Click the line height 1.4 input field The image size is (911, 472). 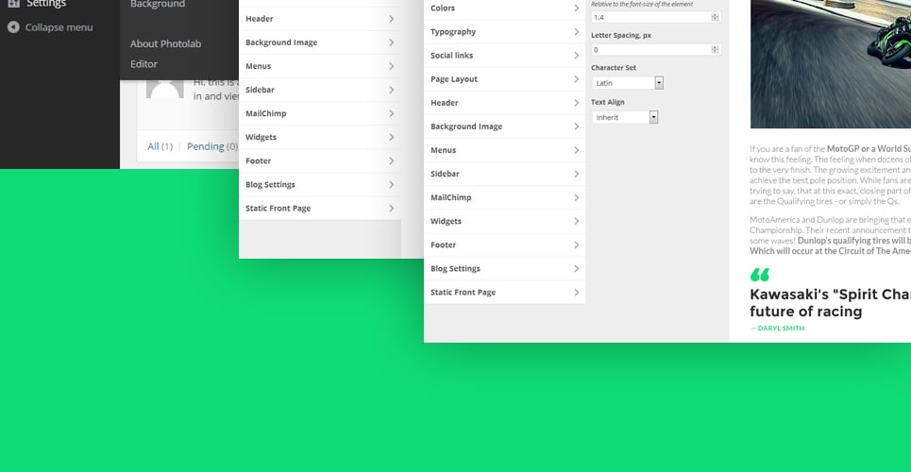[656, 17]
